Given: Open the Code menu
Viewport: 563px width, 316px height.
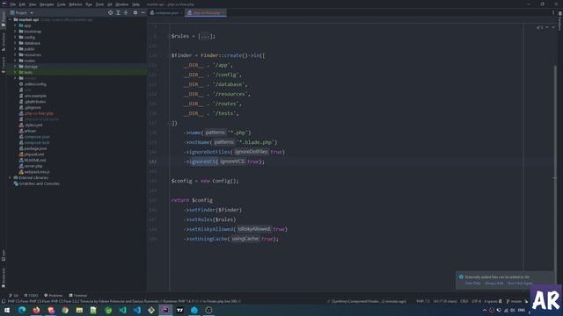Looking at the screenshot, I should (62, 4).
